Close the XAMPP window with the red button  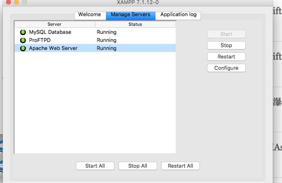[x=8, y=2]
